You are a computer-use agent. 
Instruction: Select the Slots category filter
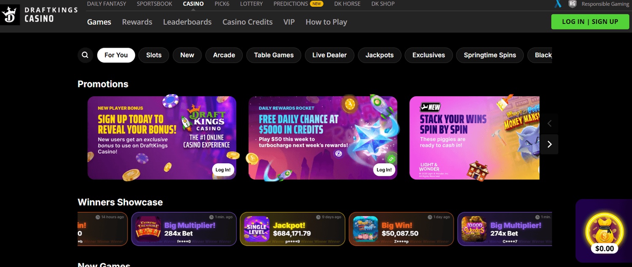coord(154,55)
